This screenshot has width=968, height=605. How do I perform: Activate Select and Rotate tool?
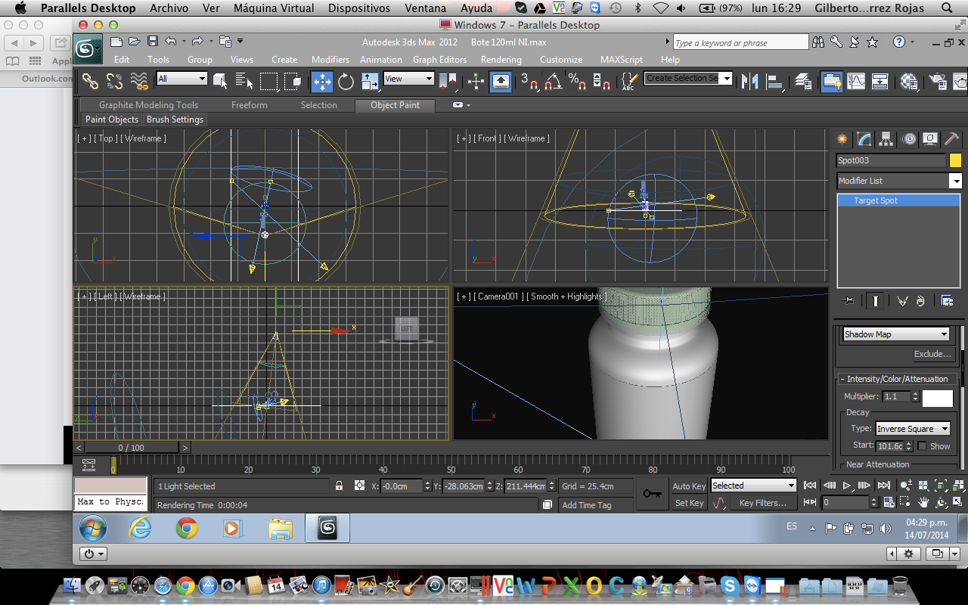(x=346, y=80)
